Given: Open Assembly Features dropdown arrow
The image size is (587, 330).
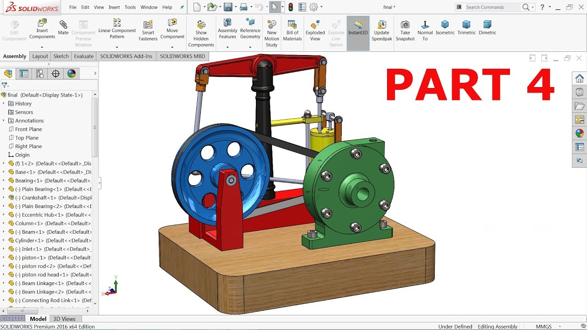Looking at the screenshot, I should tap(227, 47).
